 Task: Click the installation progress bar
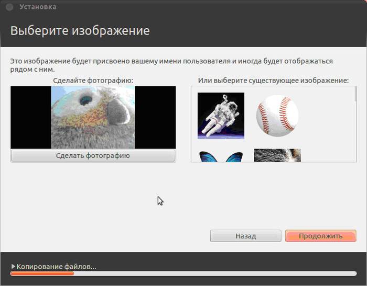point(183,273)
